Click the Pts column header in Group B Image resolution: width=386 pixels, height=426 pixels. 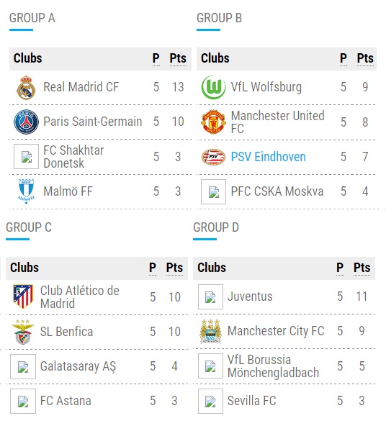(365, 58)
